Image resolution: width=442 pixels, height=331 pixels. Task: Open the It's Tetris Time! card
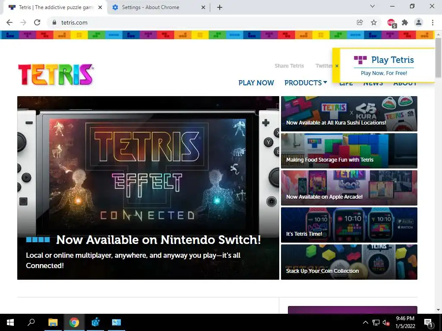tap(349, 225)
